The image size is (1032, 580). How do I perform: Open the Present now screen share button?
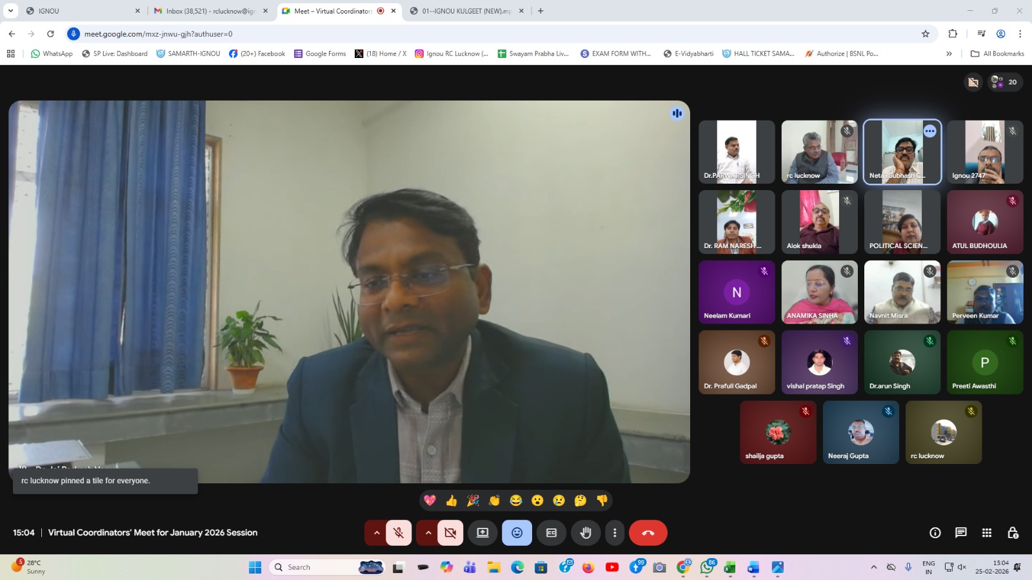click(482, 533)
